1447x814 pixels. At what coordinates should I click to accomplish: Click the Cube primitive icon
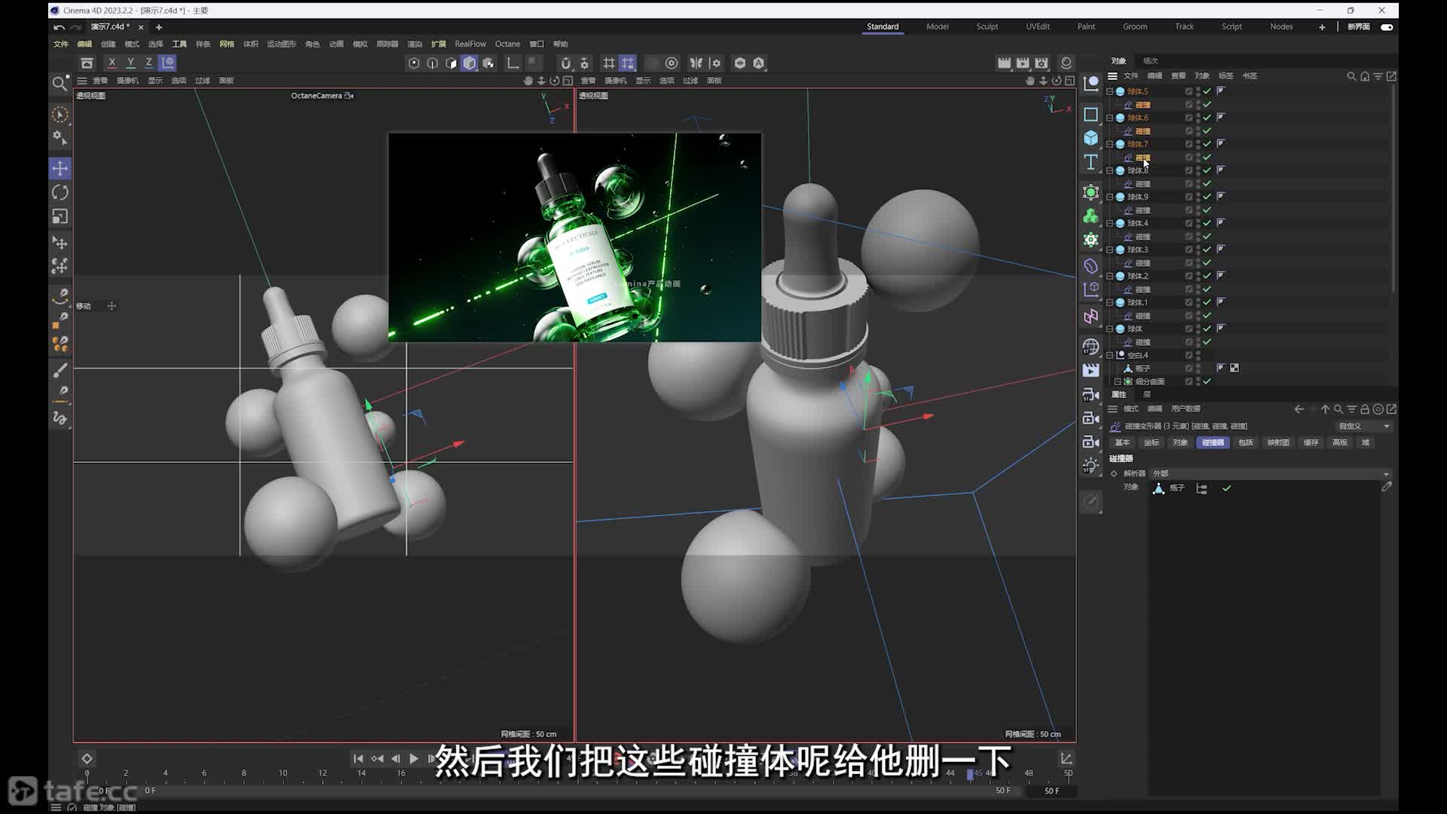click(1091, 138)
